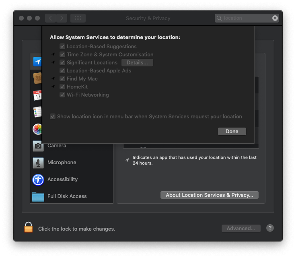The width and height of the screenshot is (296, 258).
Task: Toggle Significant Locations checkbox
Action: [x=62, y=62]
